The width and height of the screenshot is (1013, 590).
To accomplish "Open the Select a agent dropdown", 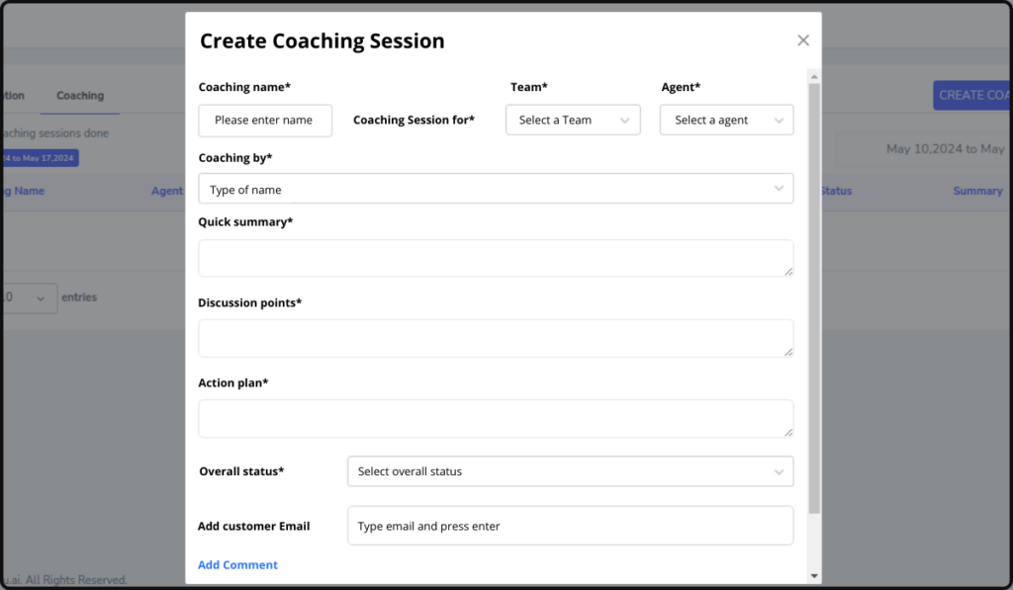I will (x=726, y=121).
